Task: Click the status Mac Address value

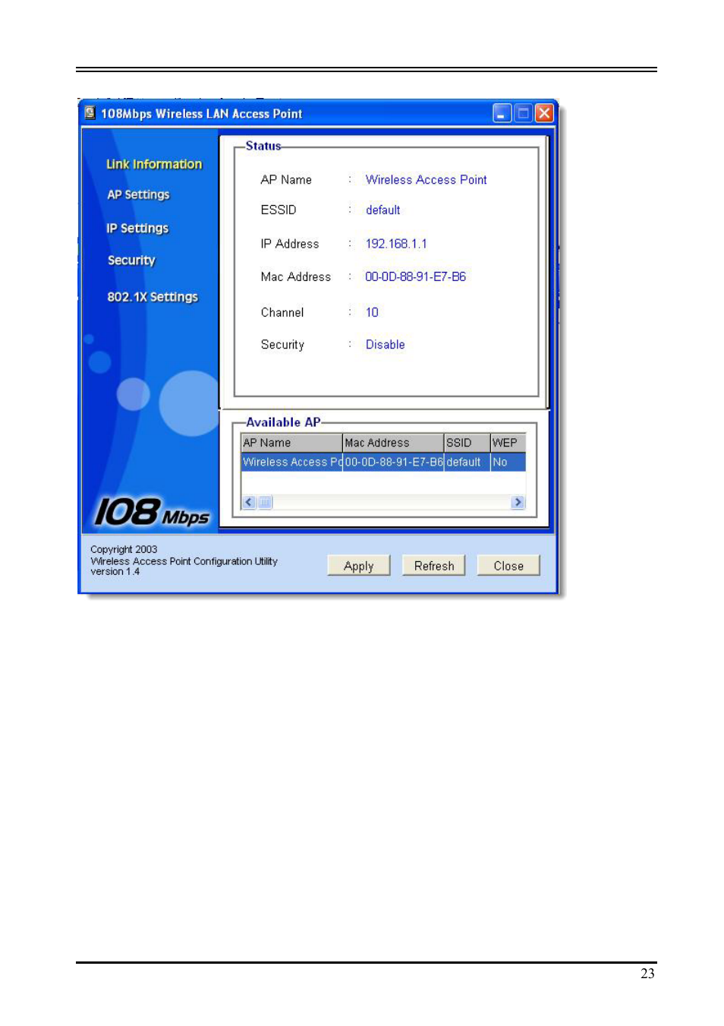Action: point(415,276)
